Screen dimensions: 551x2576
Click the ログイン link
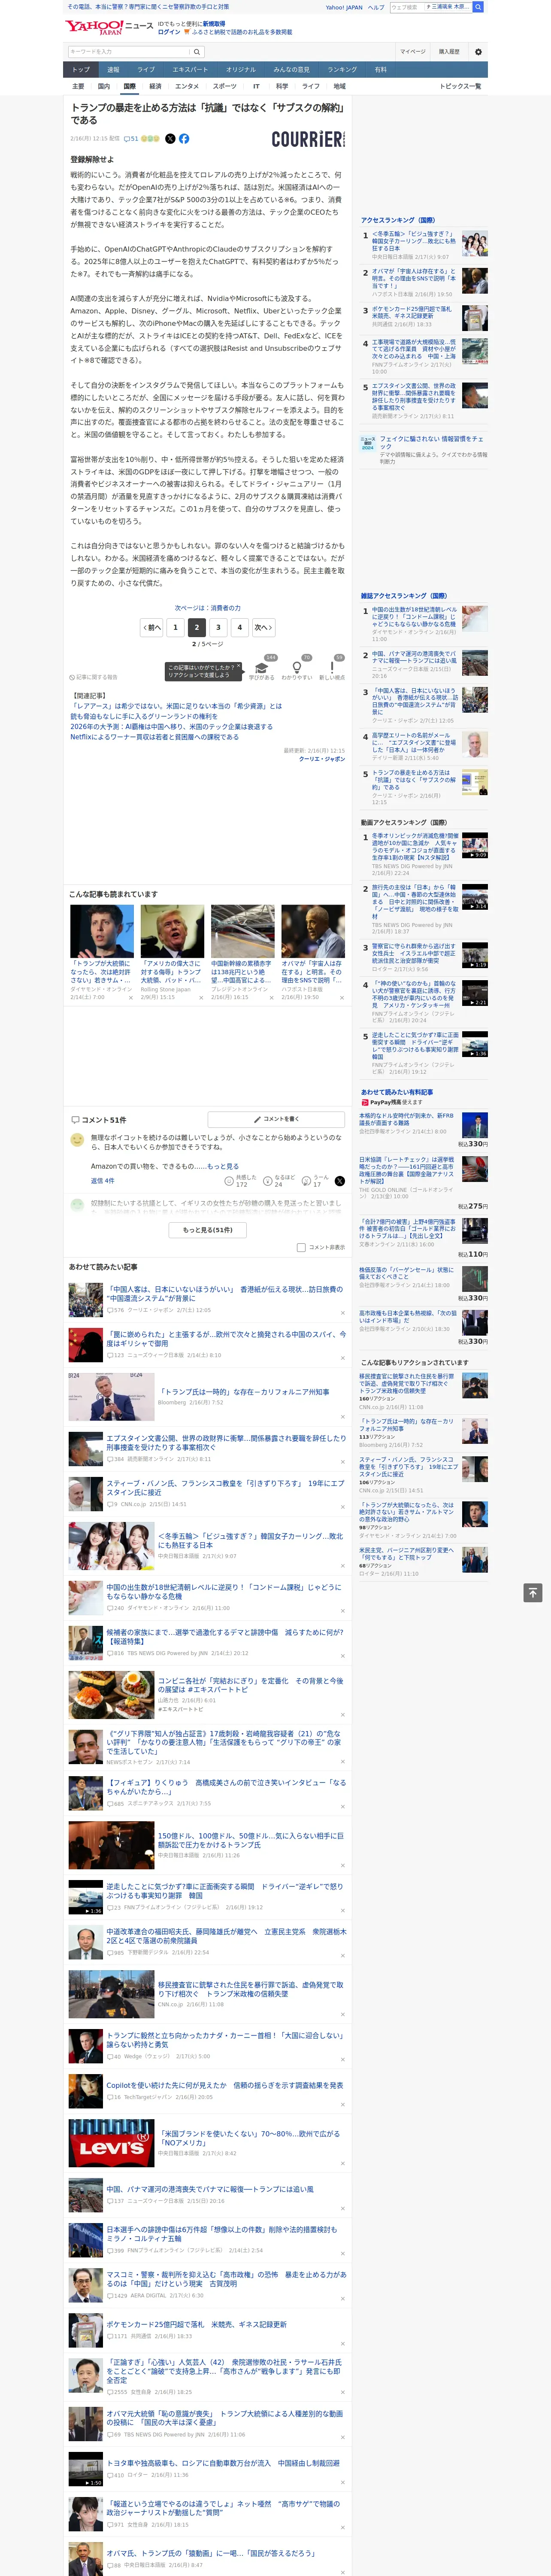tap(169, 32)
